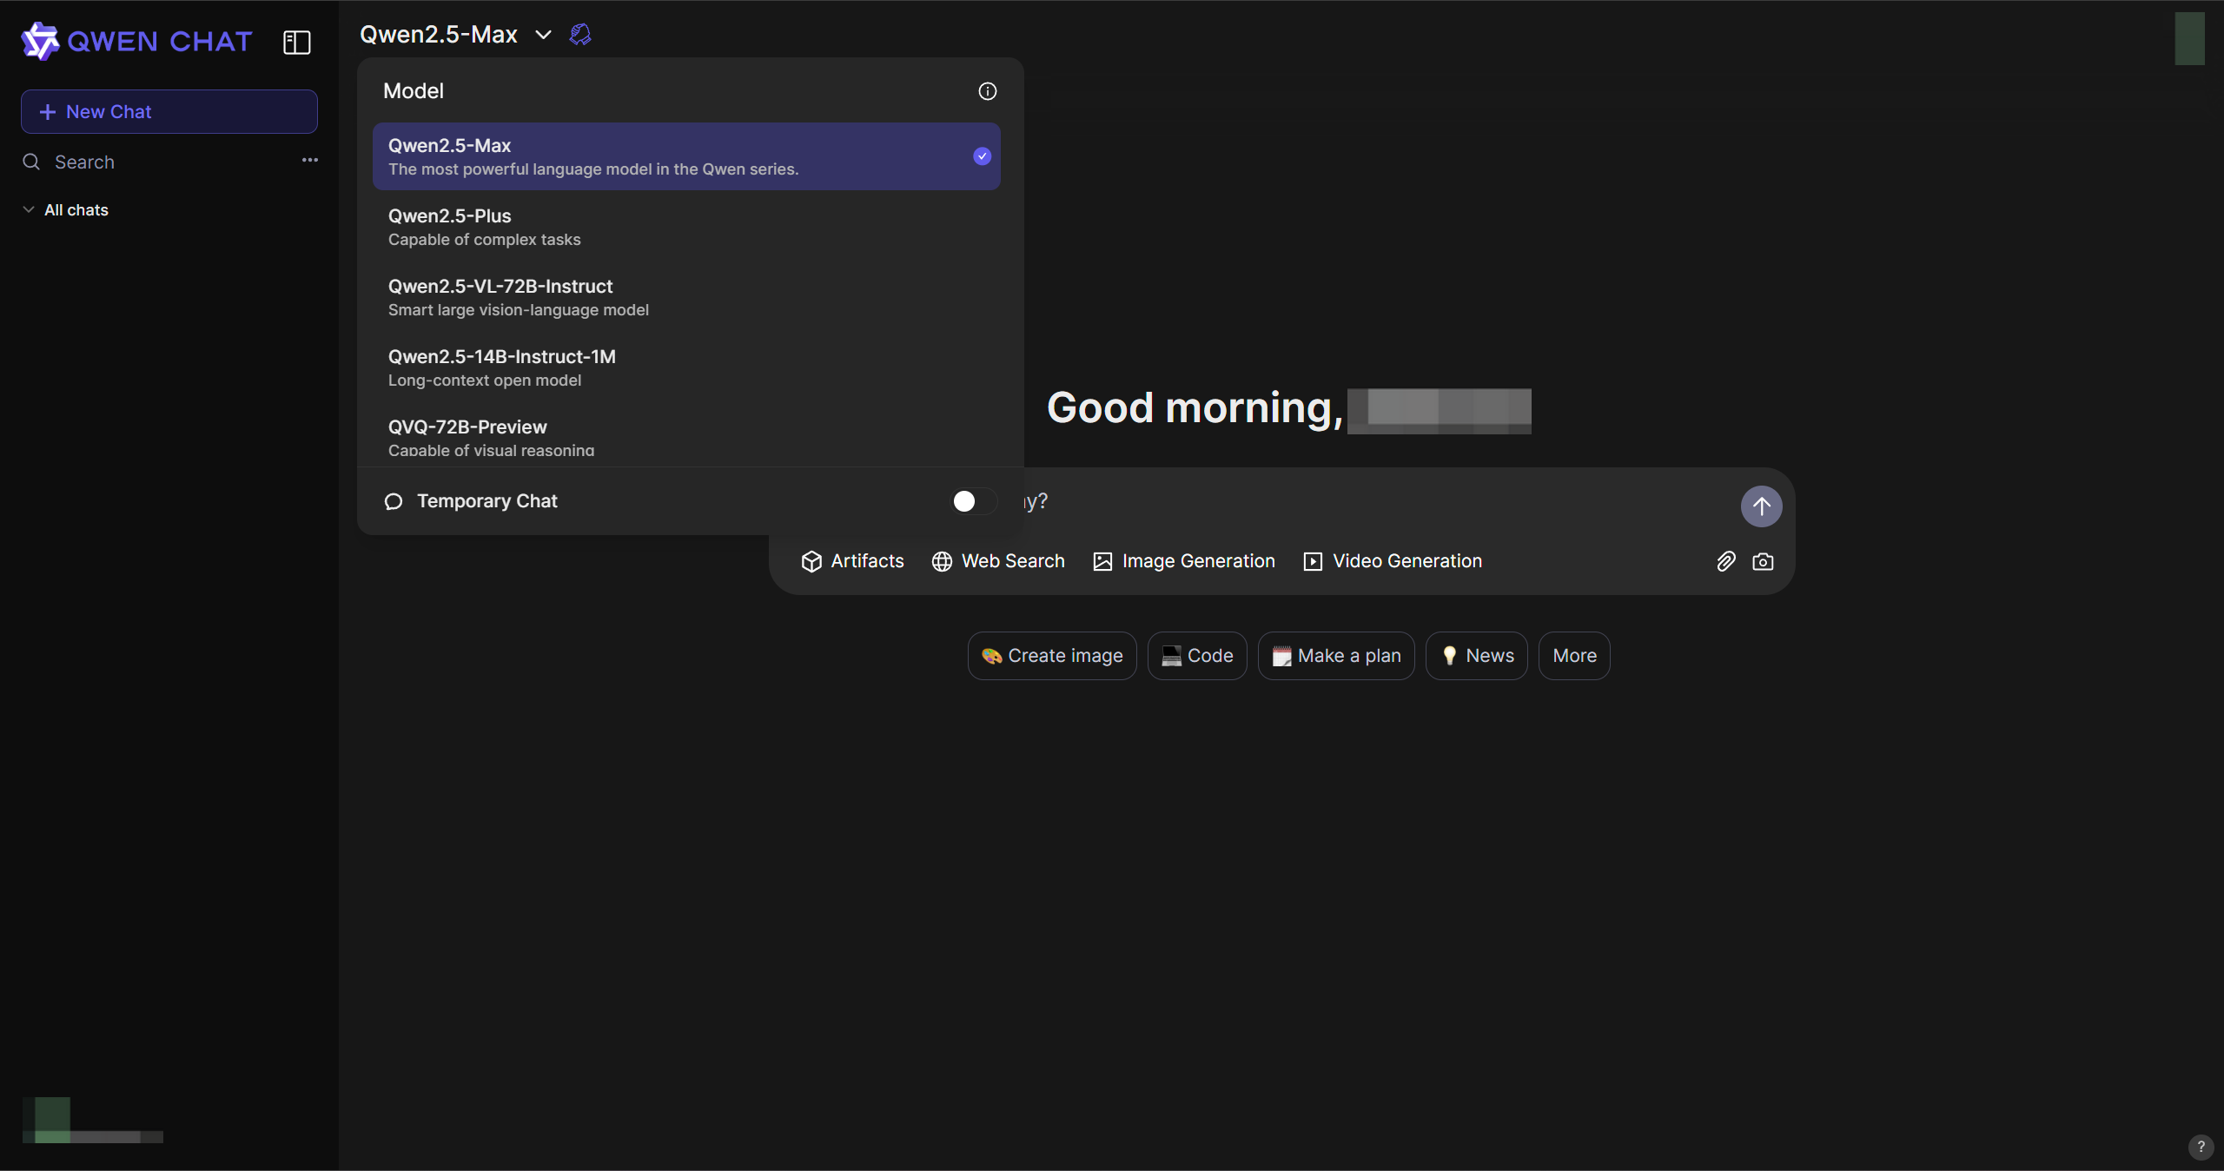Click the model info icon
The width and height of the screenshot is (2224, 1171).
tap(987, 91)
